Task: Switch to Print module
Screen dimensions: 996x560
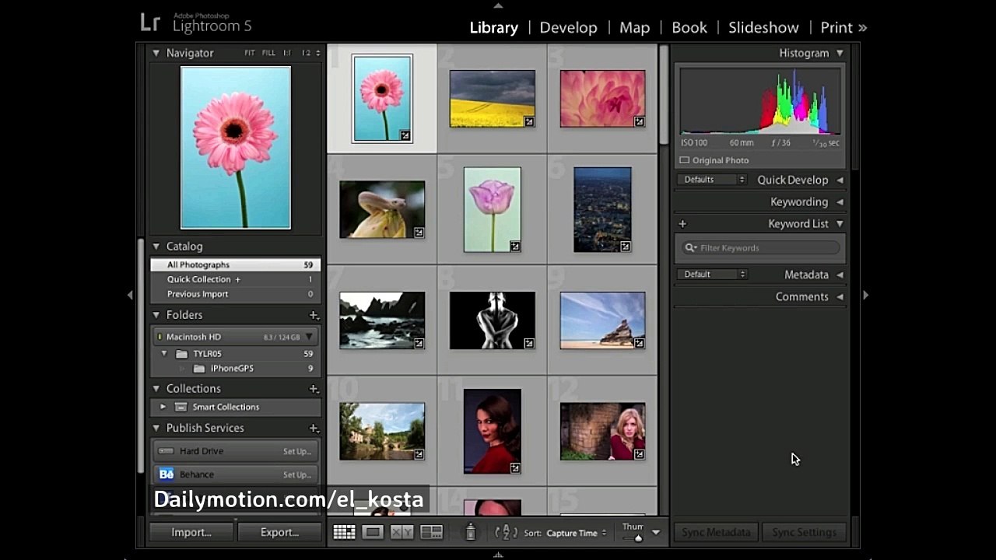Action: (x=836, y=27)
